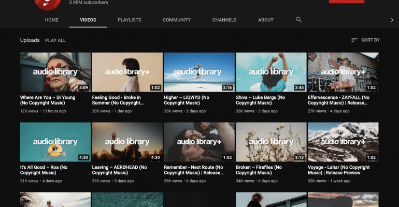399x207 pixels.
Task: Click the Broken – Firefl!es title
Action: pos(259,170)
